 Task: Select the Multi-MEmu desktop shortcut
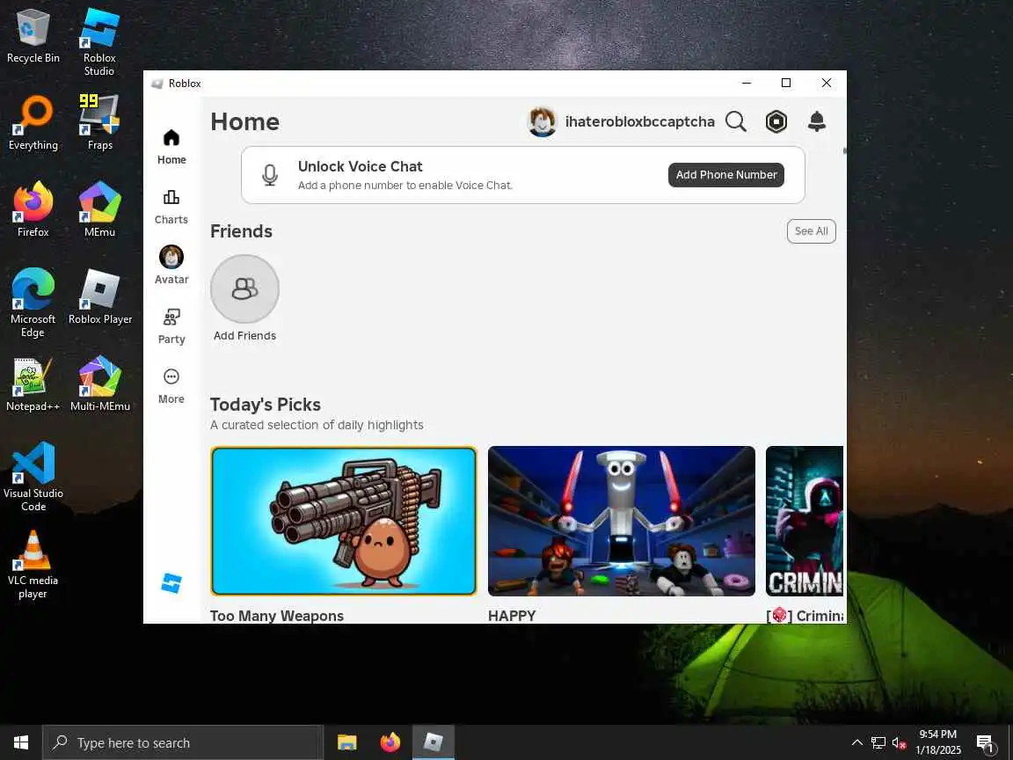point(100,384)
